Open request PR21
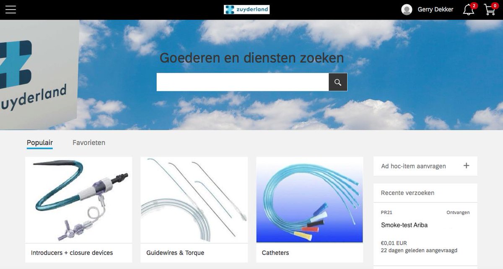 (x=386, y=212)
